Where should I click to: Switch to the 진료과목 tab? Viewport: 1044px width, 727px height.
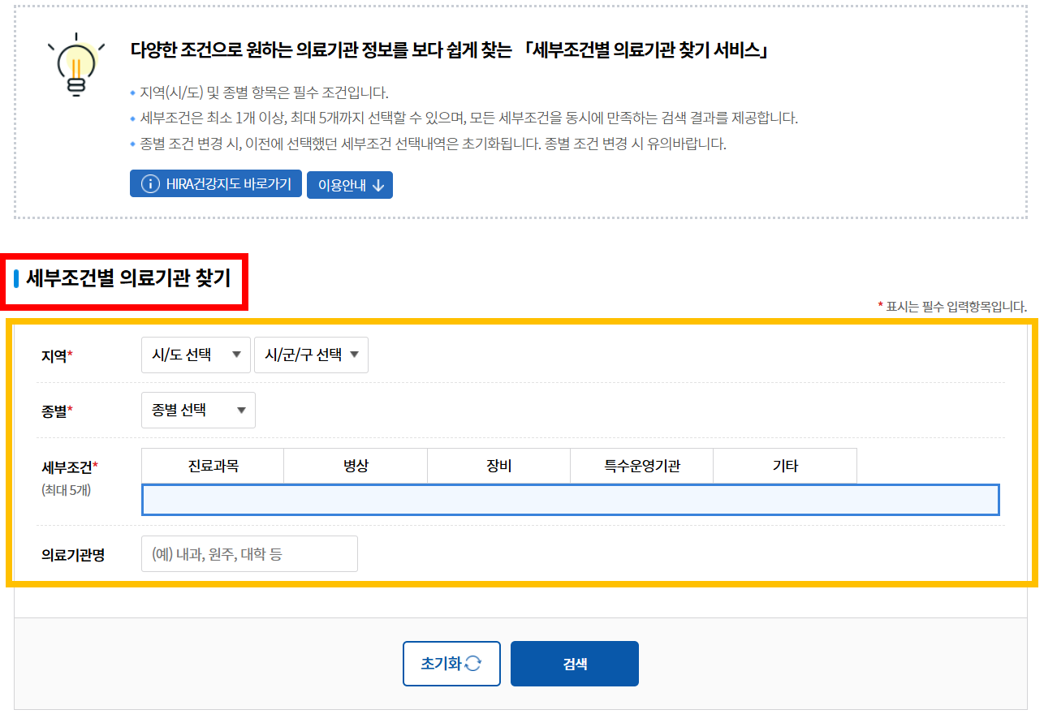(212, 466)
